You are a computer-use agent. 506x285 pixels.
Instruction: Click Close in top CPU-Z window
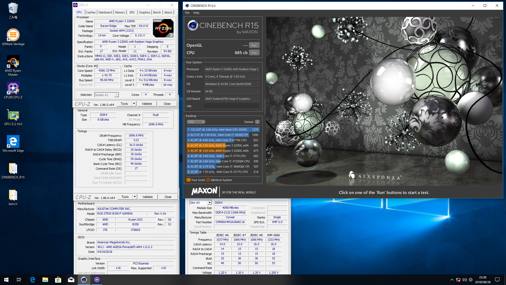167,104
